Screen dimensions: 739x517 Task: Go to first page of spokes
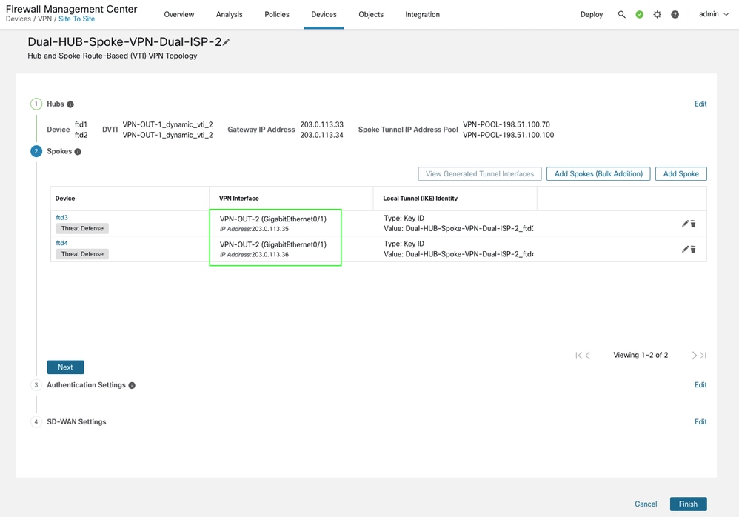pyautogui.click(x=578, y=356)
